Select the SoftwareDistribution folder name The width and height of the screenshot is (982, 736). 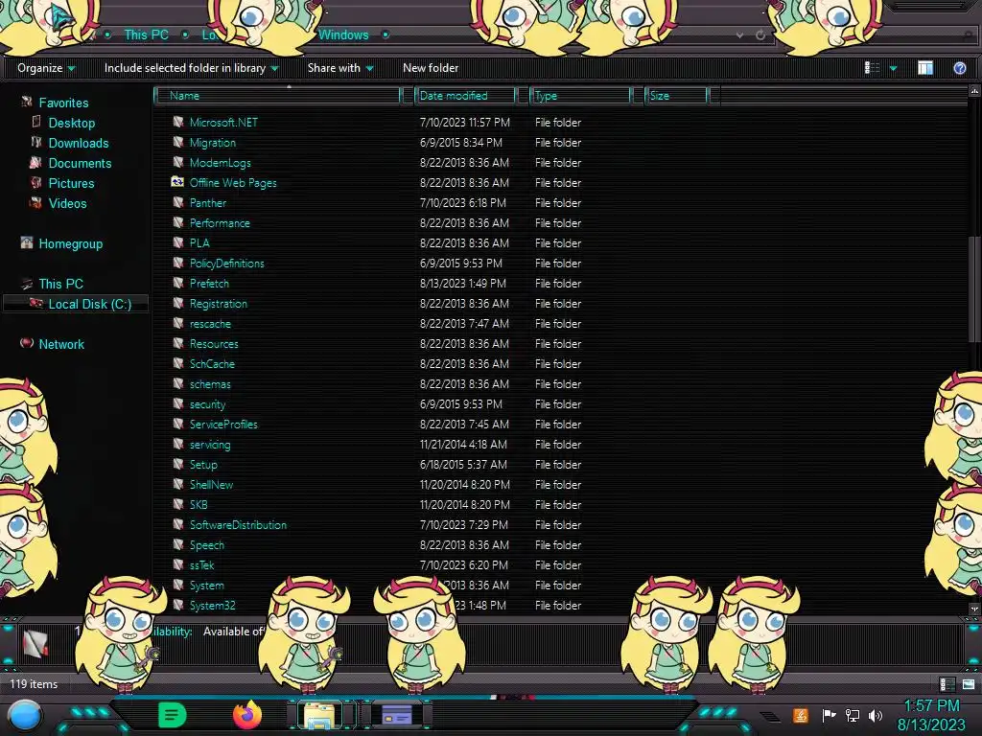[x=238, y=524]
